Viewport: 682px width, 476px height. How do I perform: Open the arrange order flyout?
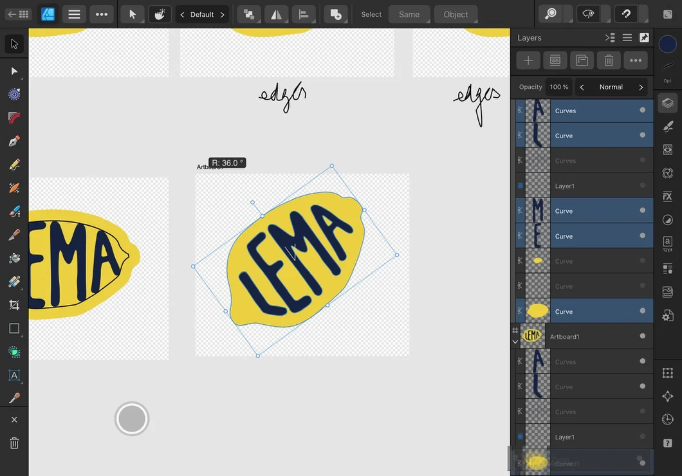pos(249,14)
